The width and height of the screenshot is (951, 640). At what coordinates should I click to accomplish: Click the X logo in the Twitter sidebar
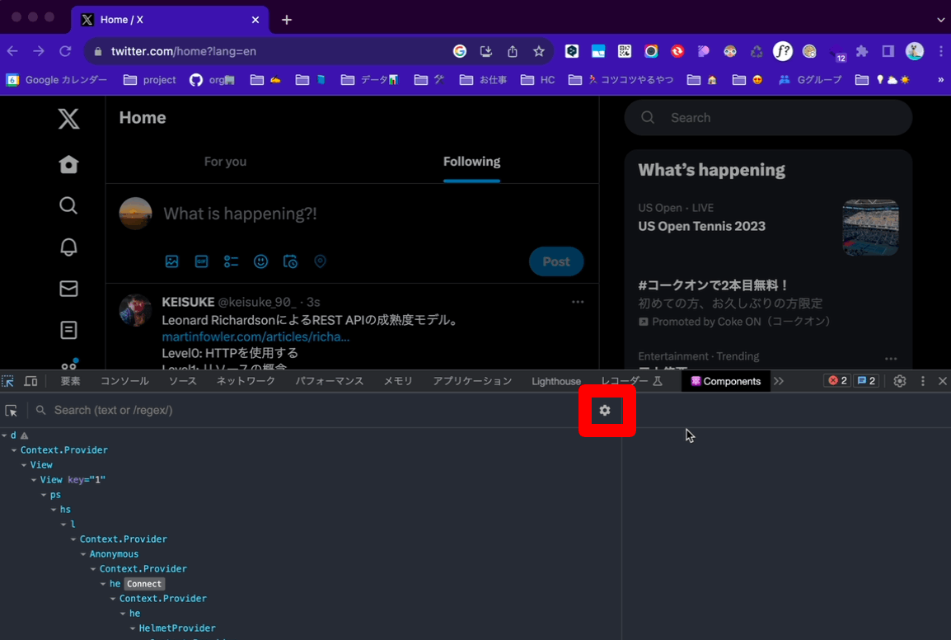(68, 119)
